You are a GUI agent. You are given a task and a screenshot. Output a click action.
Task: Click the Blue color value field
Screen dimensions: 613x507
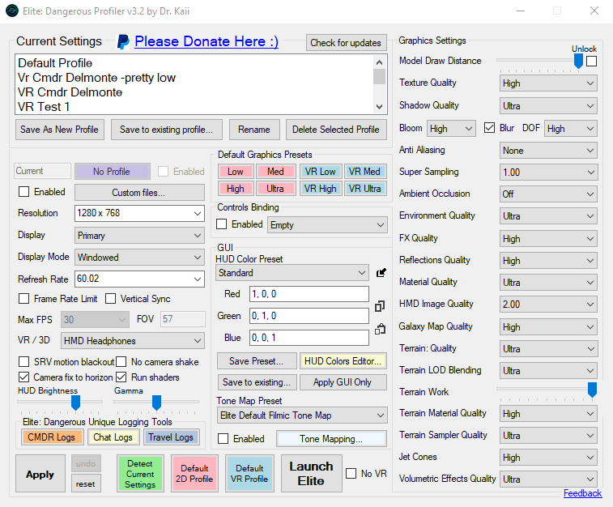(x=309, y=338)
